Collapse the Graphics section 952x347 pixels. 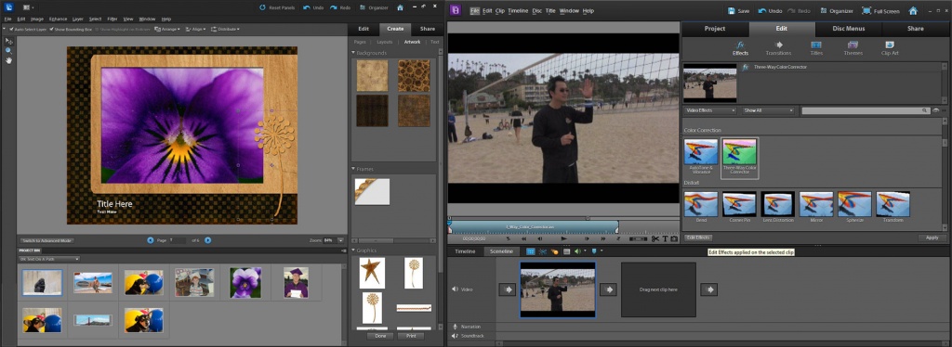[x=353, y=251]
